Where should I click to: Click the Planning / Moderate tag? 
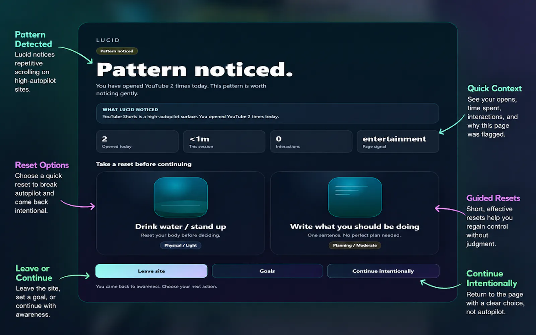point(355,245)
